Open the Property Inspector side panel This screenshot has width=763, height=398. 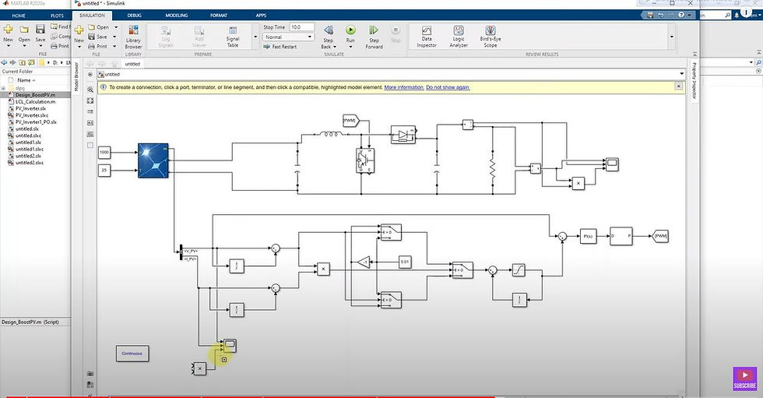coord(694,80)
